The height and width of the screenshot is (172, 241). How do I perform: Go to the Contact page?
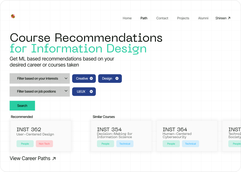click(162, 18)
